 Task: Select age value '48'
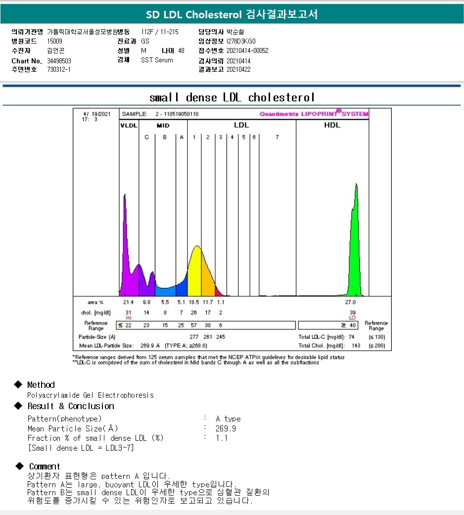pyautogui.click(x=181, y=50)
